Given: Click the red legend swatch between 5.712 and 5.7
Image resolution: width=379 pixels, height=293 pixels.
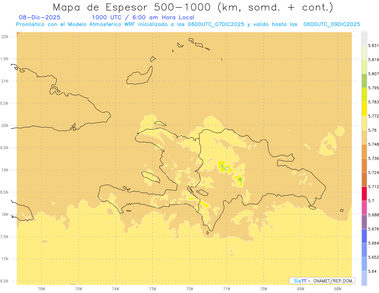Looking at the screenshot, I should coord(364,193).
